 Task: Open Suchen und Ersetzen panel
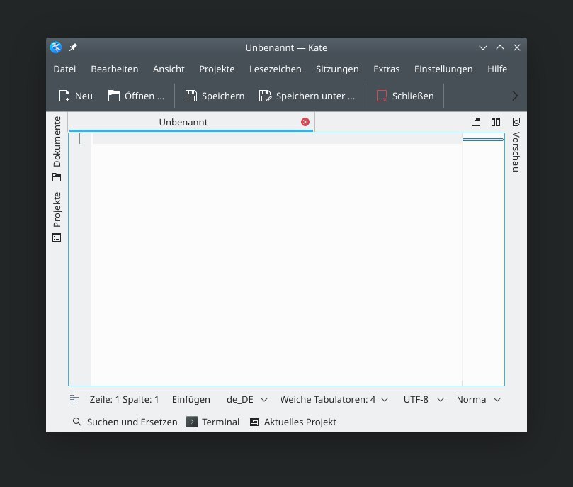point(125,422)
